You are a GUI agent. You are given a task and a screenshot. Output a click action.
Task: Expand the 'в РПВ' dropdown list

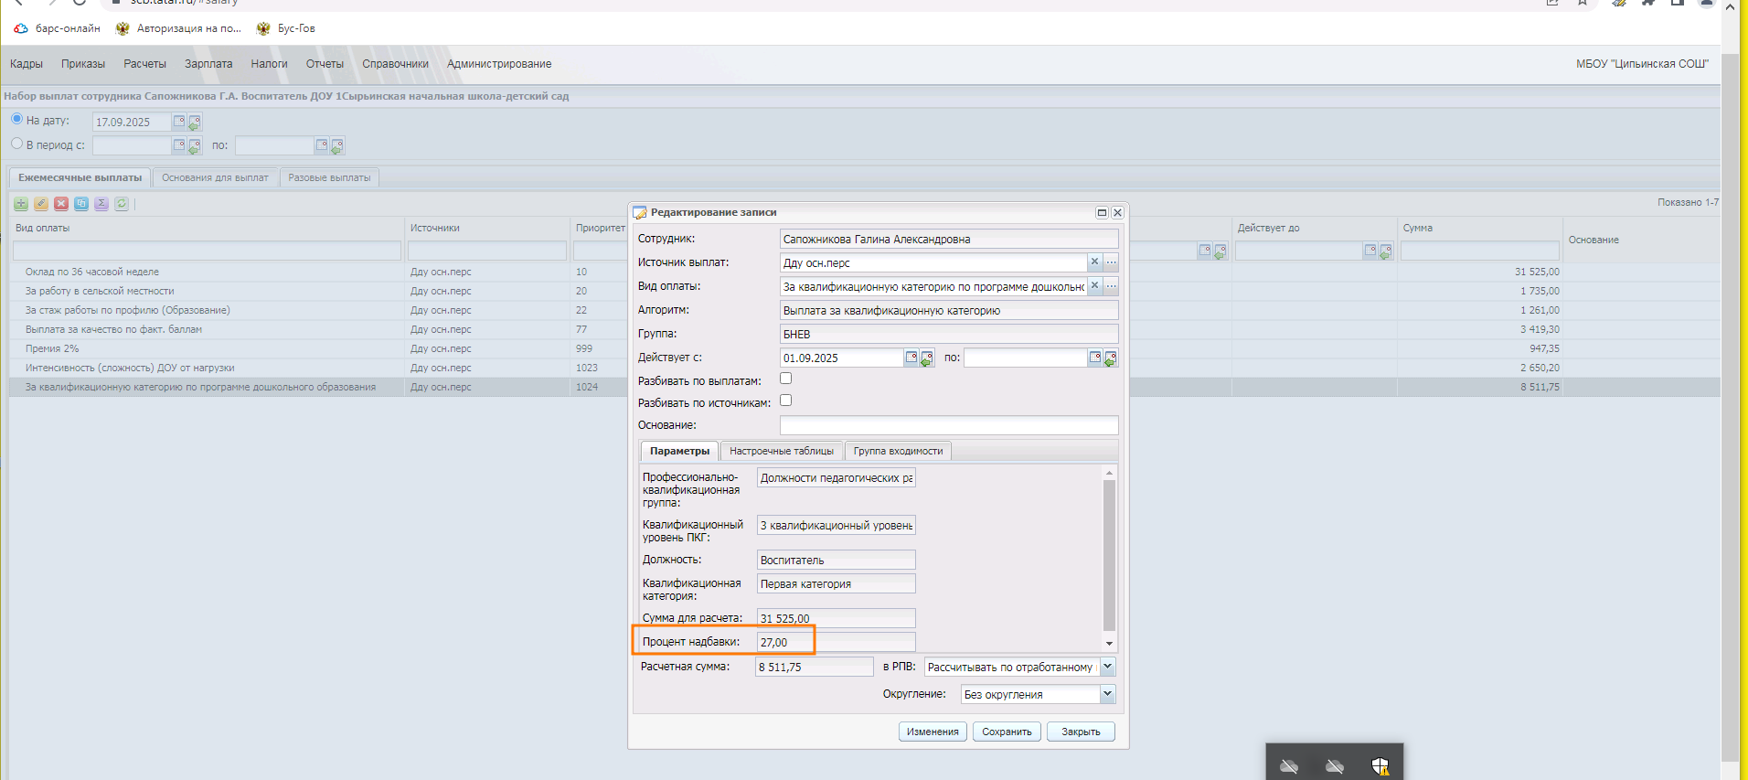(x=1108, y=667)
